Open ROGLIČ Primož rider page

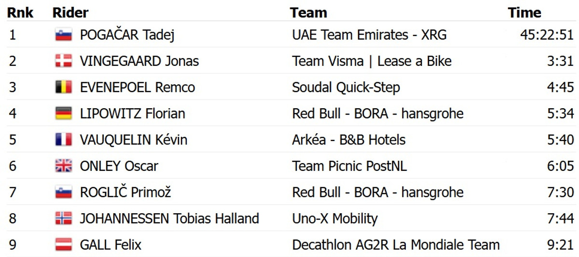[x=125, y=193]
